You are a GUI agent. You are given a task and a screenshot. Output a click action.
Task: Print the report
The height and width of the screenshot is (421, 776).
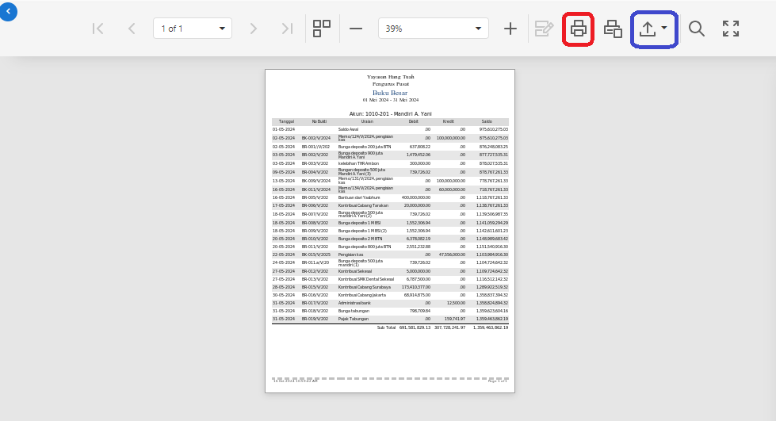coord(579,29)
